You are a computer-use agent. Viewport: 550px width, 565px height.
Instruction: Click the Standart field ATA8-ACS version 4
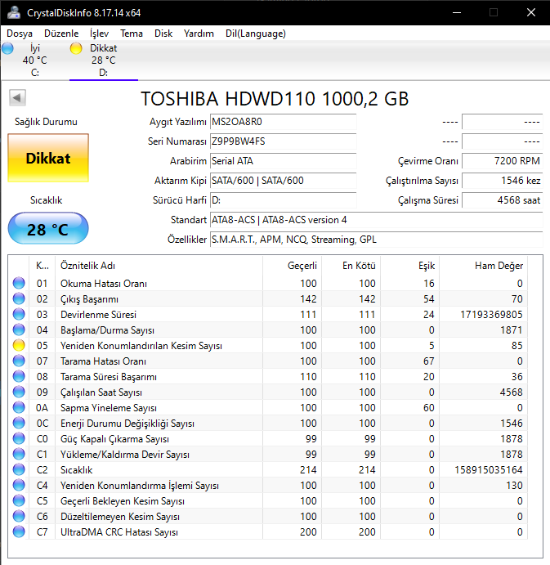click(377, 220)
